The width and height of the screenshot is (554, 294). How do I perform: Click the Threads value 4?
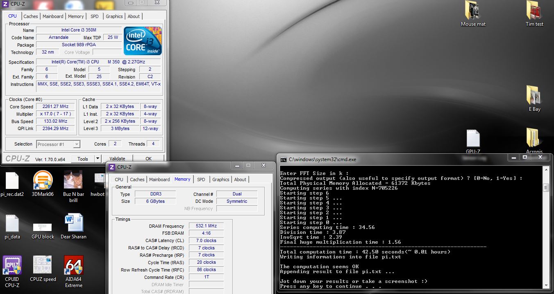[x=154, y=144]
